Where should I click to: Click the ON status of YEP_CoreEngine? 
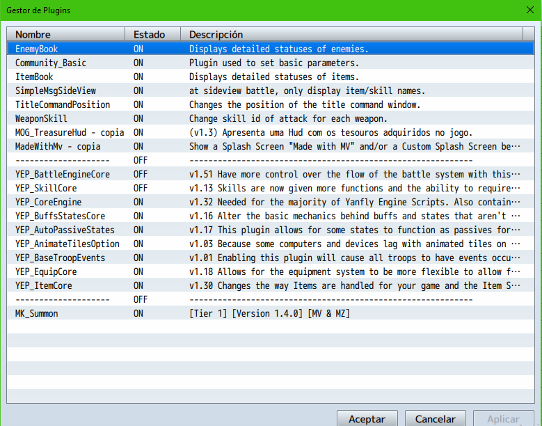138,202
